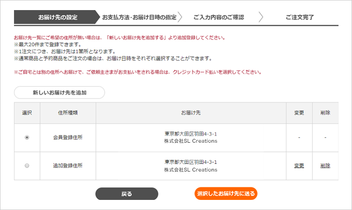The image size is (352, 210).
Task: Go to ご入力内容のご確認 step
Action: tap(218, 17)
